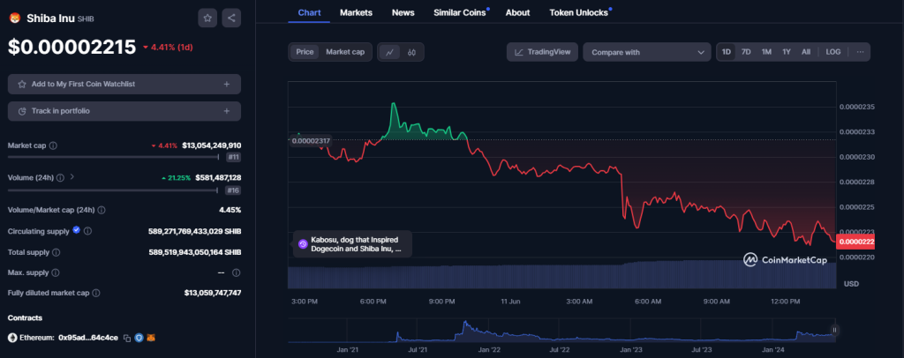Image resolution: width=904 pixels, height=358 pixels.
Task: Click the MetaMask fox icon
Action: pyautogui.click(x=151, y=338)
